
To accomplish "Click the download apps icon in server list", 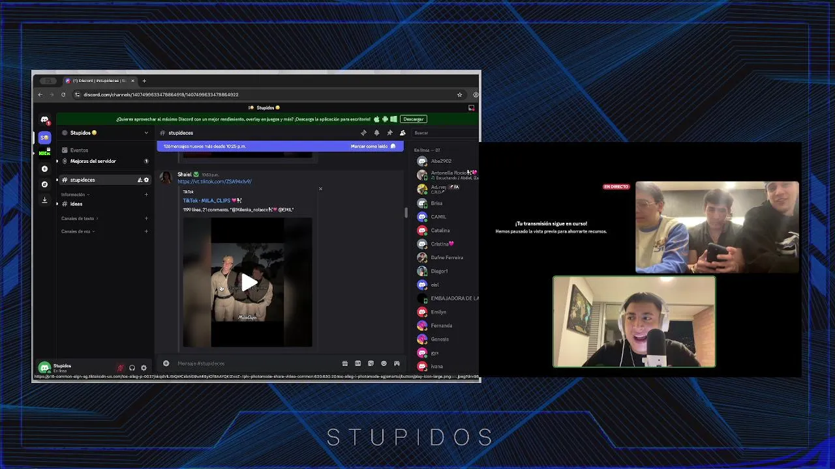I will [44, 200].
